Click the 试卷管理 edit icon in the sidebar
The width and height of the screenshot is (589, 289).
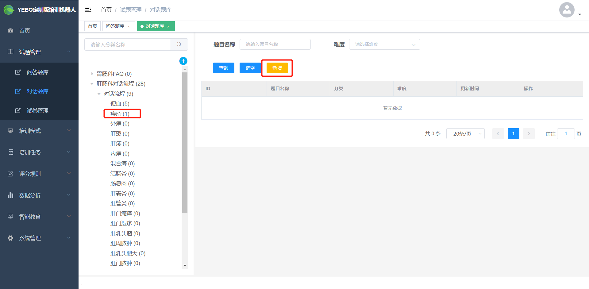coord(18,110)
